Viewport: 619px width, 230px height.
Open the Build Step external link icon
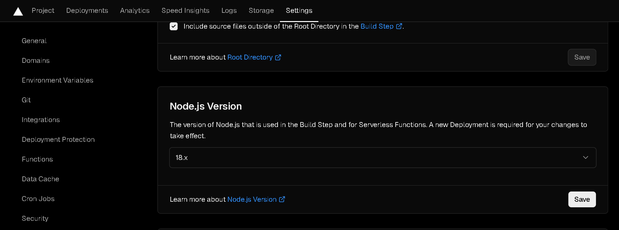pos(399,26)
